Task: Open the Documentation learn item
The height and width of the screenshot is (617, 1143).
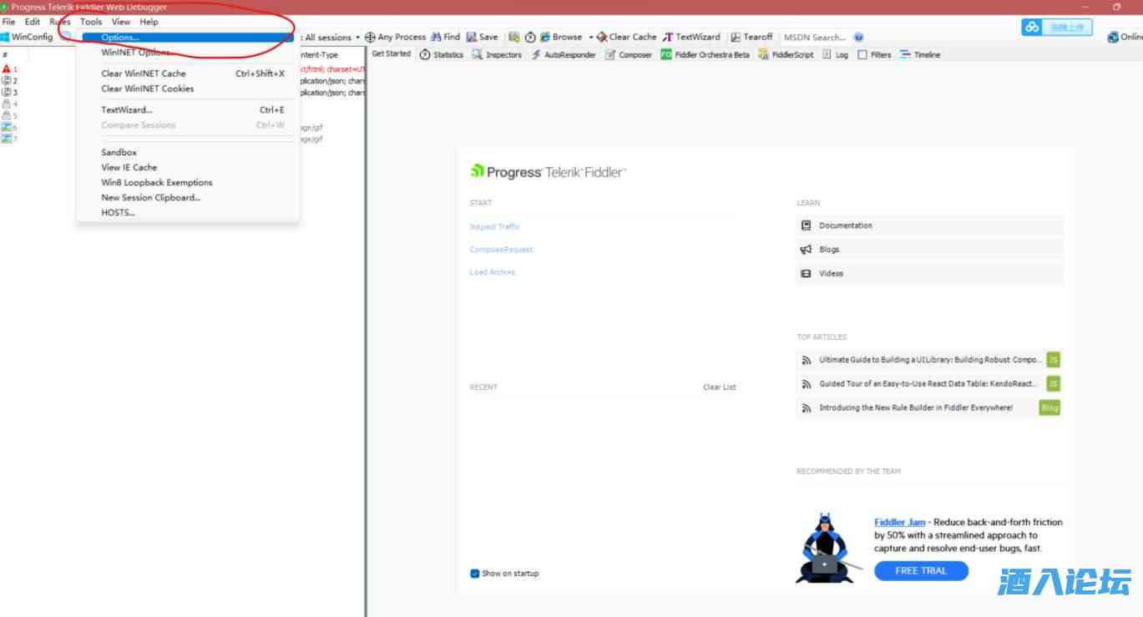Action: [929, 225]
